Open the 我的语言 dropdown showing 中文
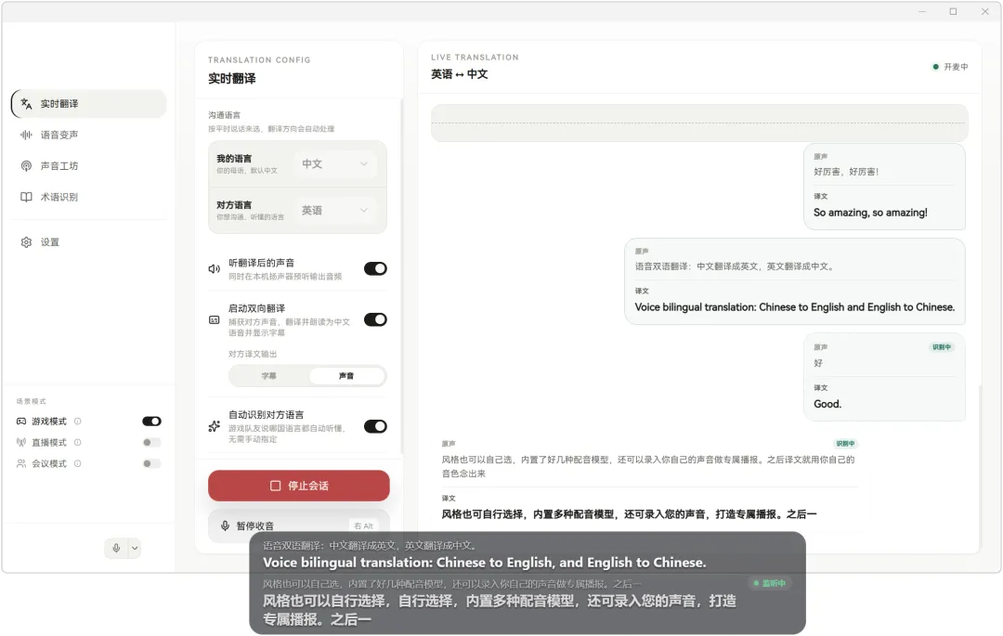This screenshot has width=1003, height=636. click(x=335, y=164)
